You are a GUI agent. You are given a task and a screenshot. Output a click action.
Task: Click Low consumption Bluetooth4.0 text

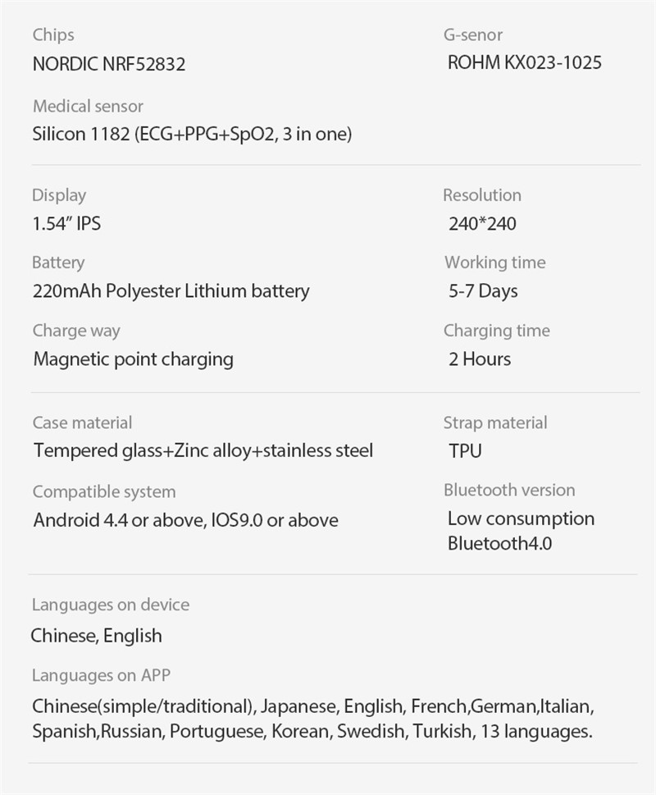(x=522, y=531)
